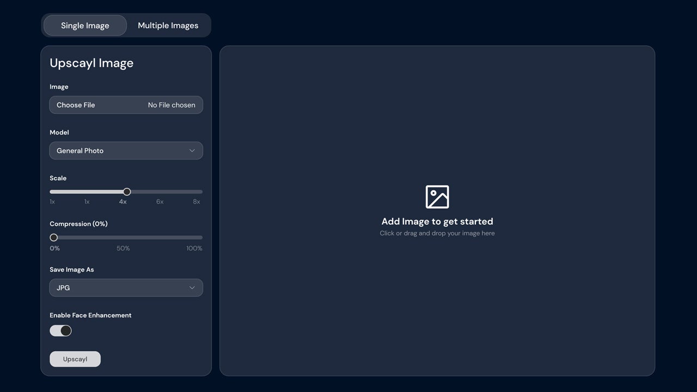Click the Scale slider handle
Screen dimensions: 697x392
pos(127,192)
